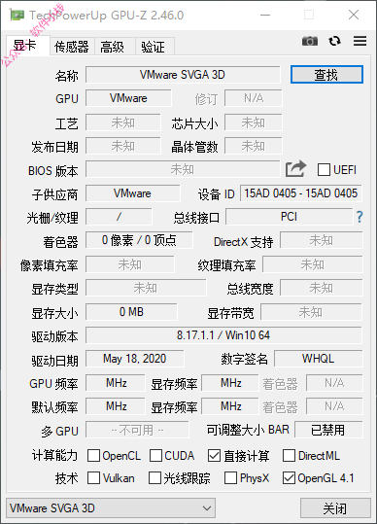The height and width of the screenshot is (524, 377).
Task: Click the bus interface question mark
Action: pos(360,217)
